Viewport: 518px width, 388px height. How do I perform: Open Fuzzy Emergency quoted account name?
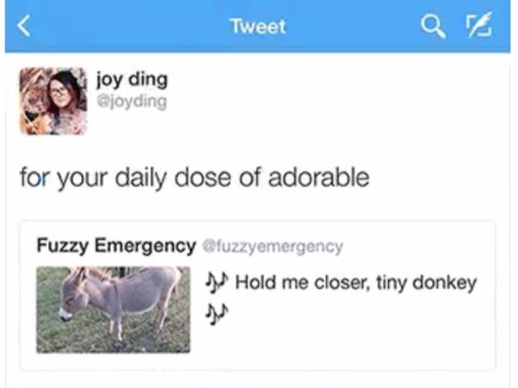coord(116,245)
